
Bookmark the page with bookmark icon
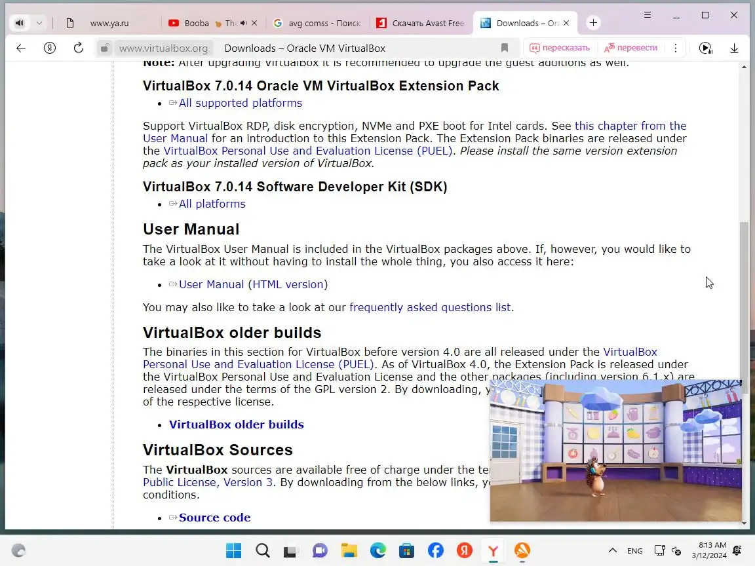click(x=504, y=48)
